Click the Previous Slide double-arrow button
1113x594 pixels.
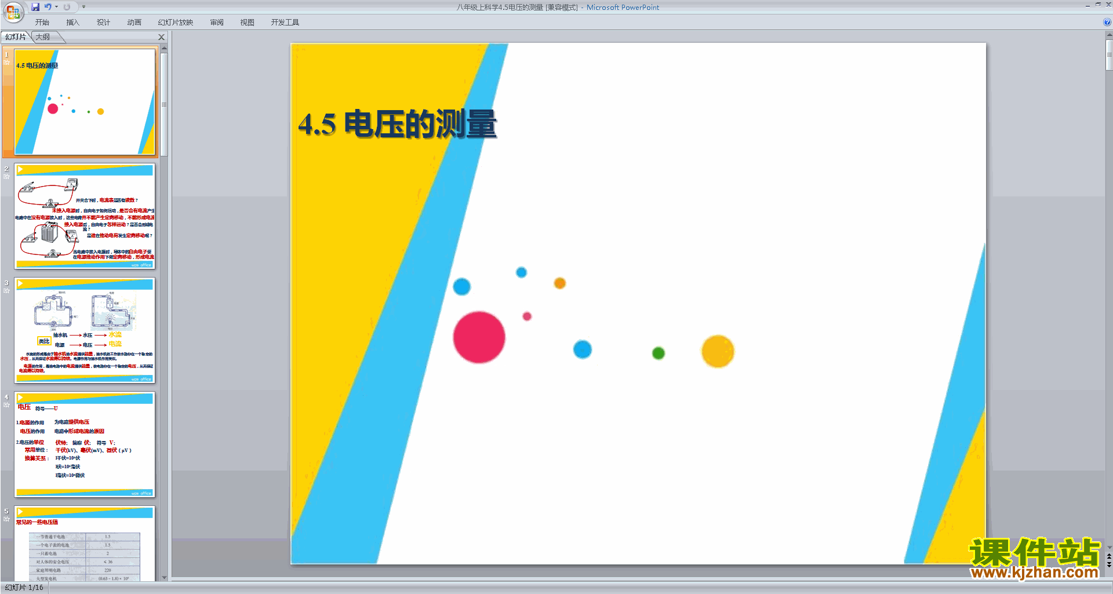pos(1109,556)
